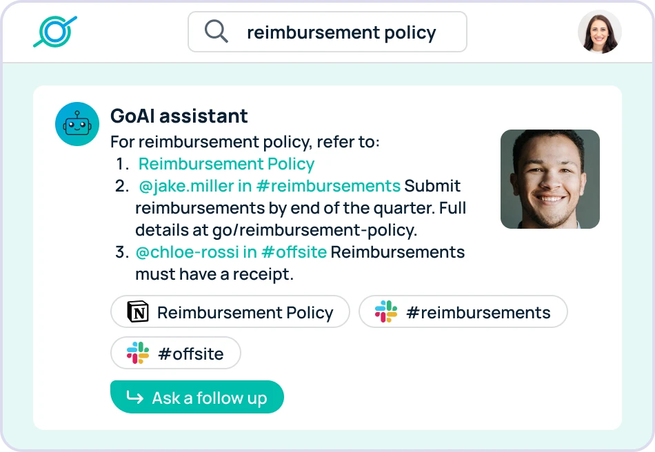Click the Slack icon beside #offsite
Image resolution: width=655 pixels, height=452 pixels.
138,353
